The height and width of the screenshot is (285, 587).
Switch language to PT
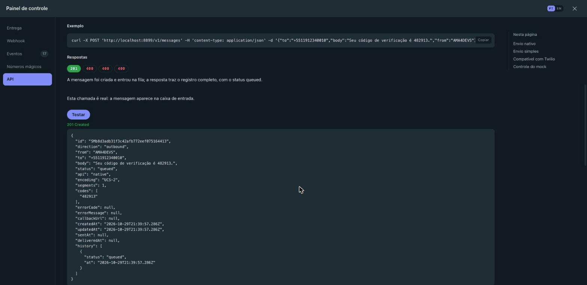551,8
